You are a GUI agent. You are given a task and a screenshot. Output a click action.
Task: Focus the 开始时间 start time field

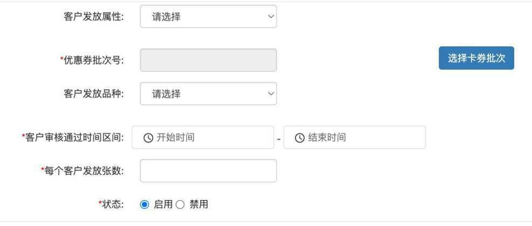[x=203, y=137]
